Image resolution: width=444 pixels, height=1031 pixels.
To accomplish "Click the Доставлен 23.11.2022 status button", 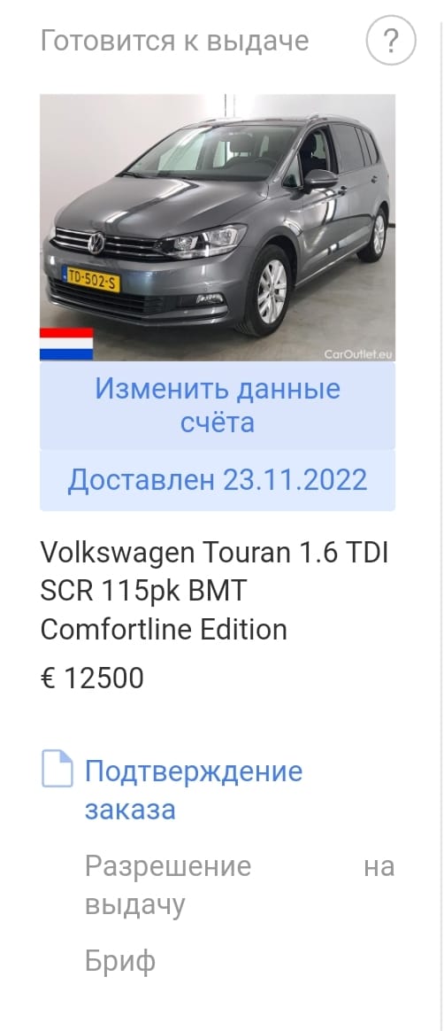I will 218,481.
